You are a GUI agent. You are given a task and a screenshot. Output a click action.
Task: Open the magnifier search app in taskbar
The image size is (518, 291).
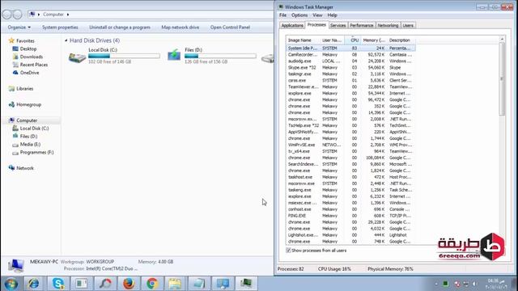(x=104, y=284)
